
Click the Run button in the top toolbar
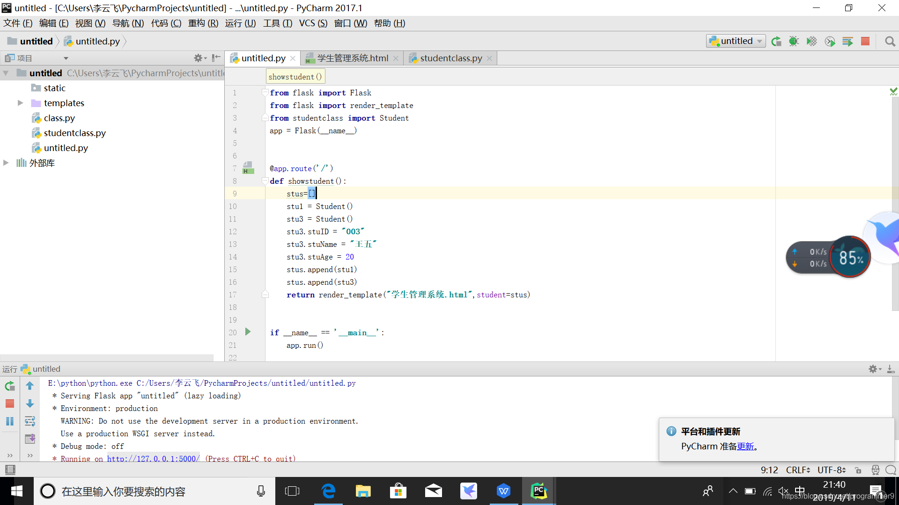(x=776, y=41)
